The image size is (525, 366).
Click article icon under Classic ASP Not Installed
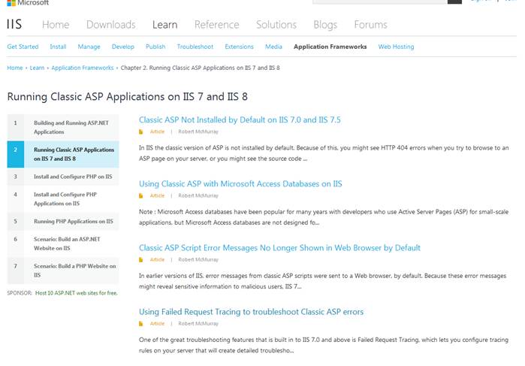point(141,132)
